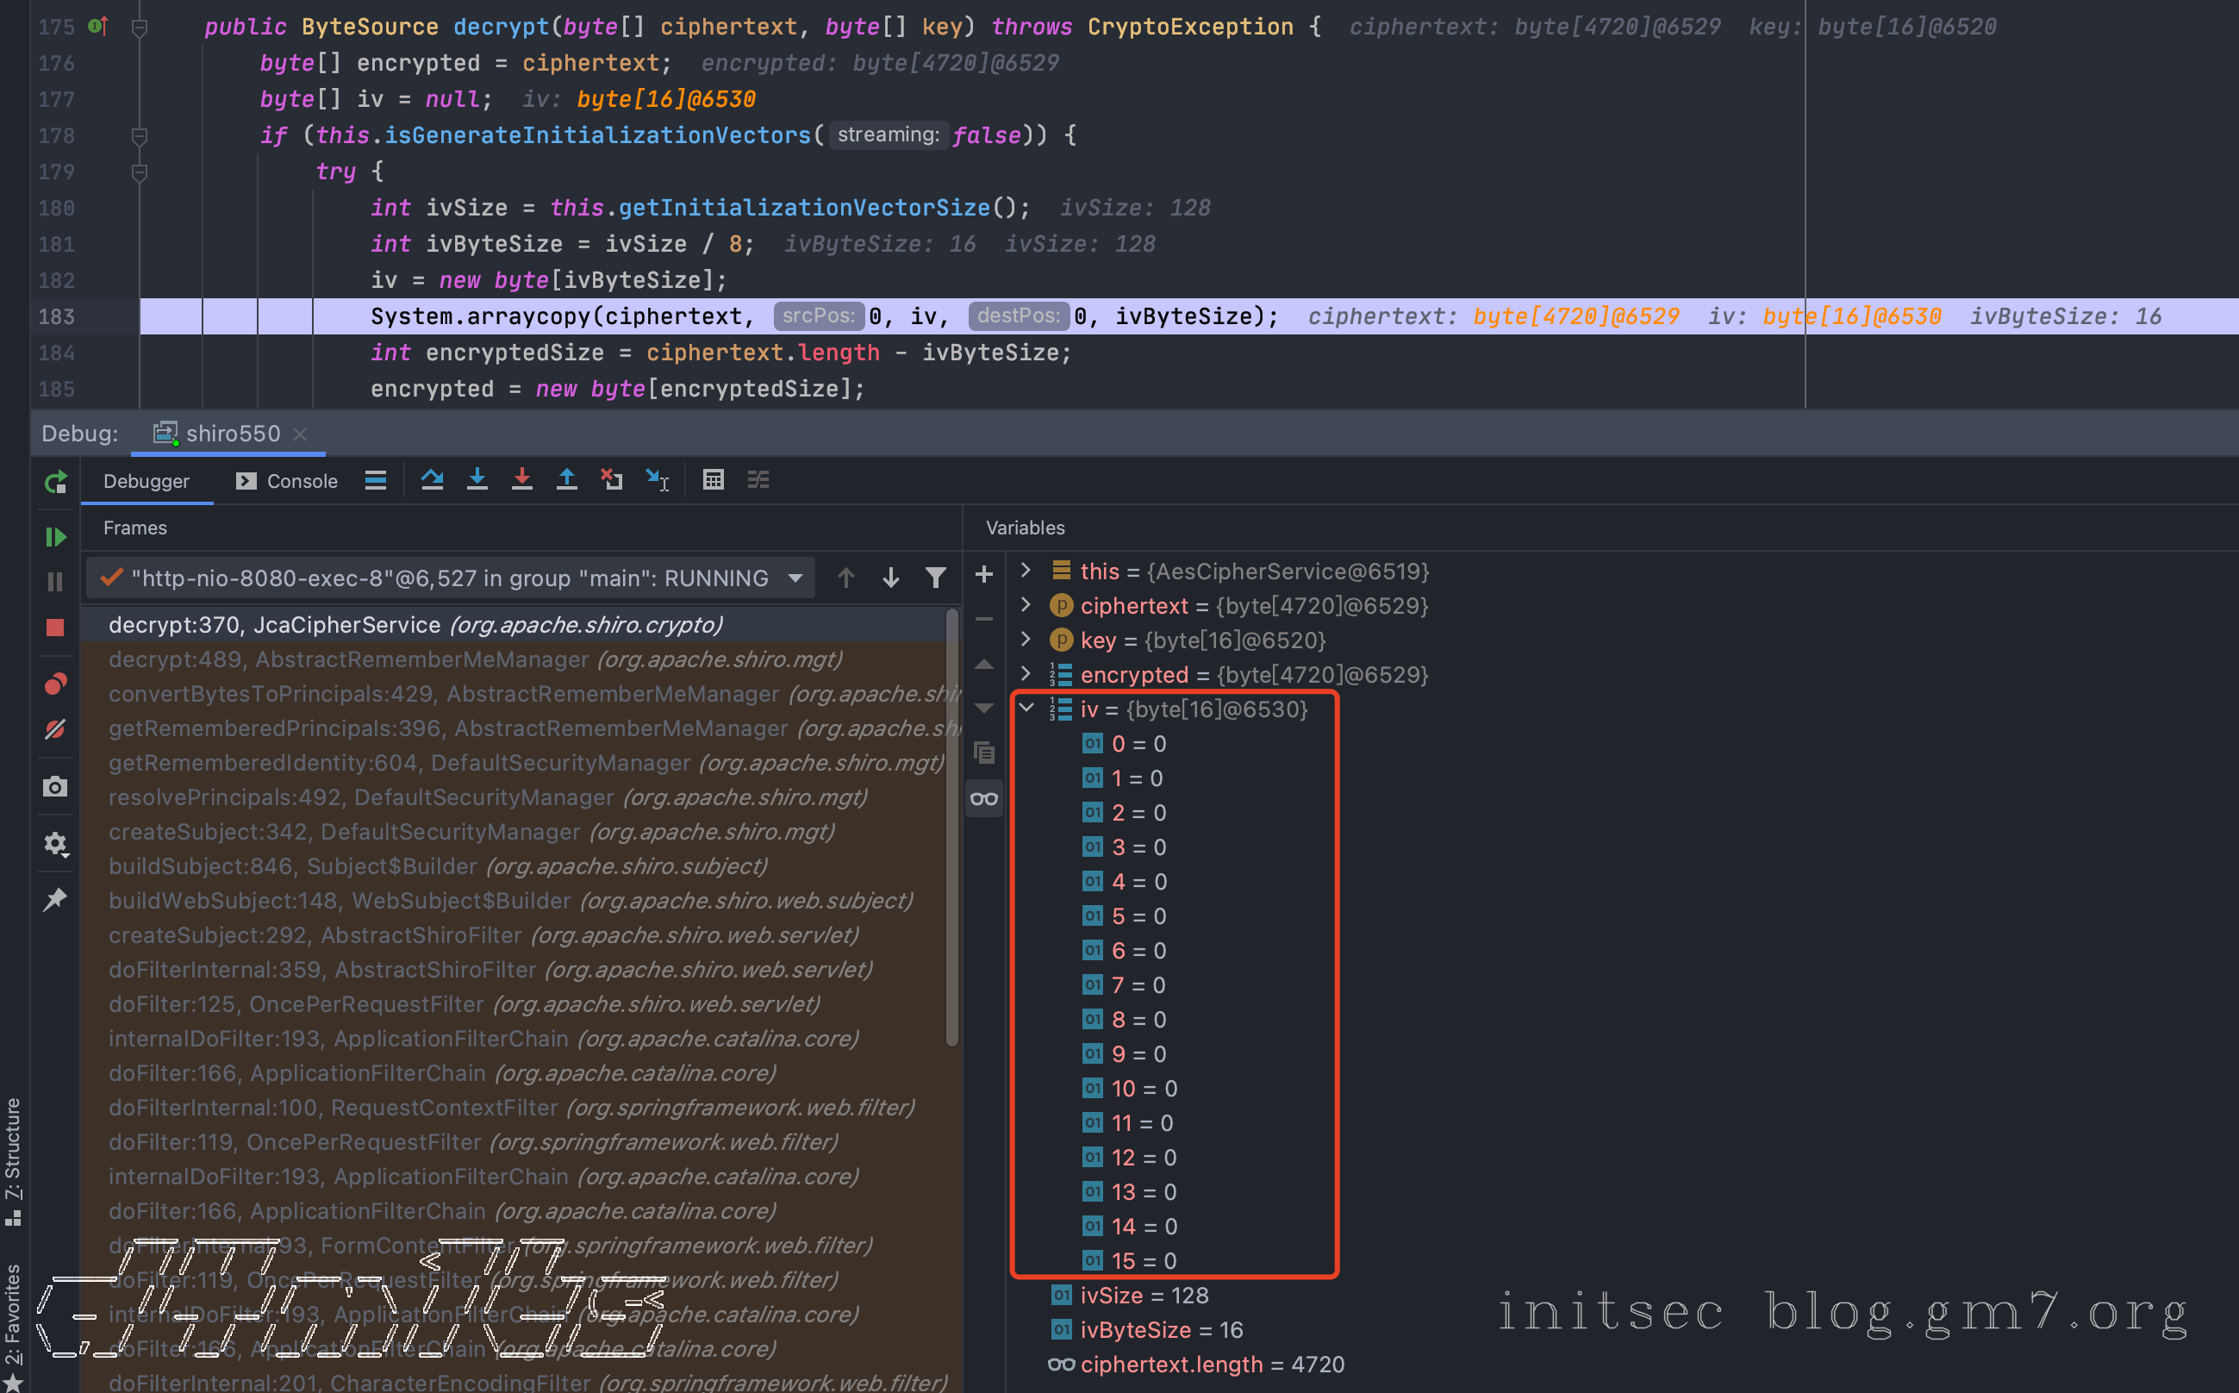Select the Debugger tab

click(147, 482)
